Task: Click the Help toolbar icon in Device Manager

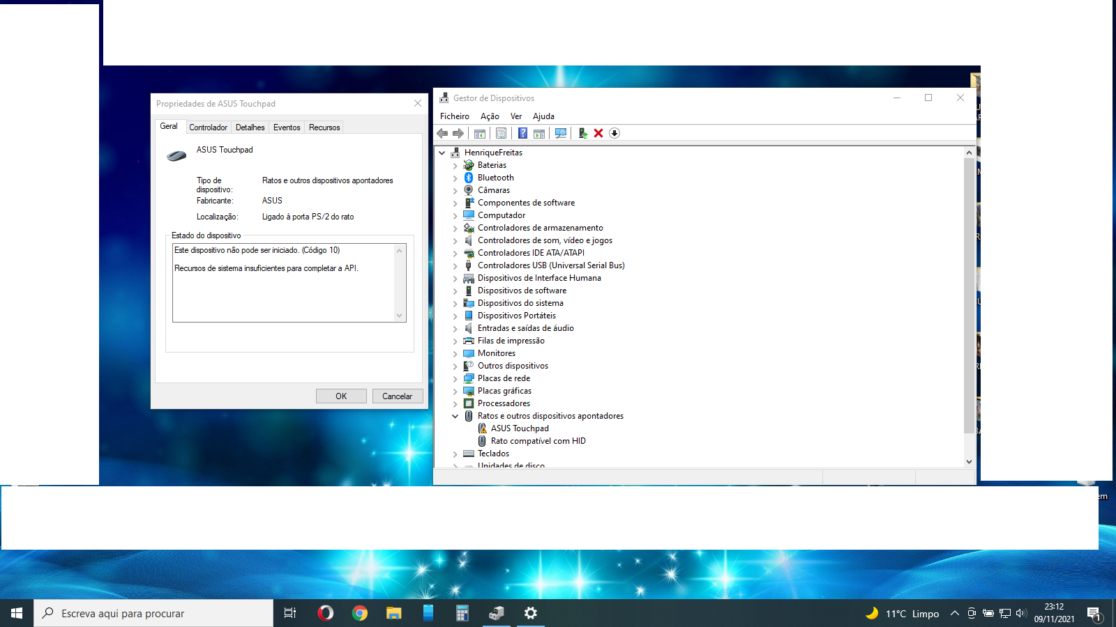Action: pyautogui.click(x=522, y=133)
